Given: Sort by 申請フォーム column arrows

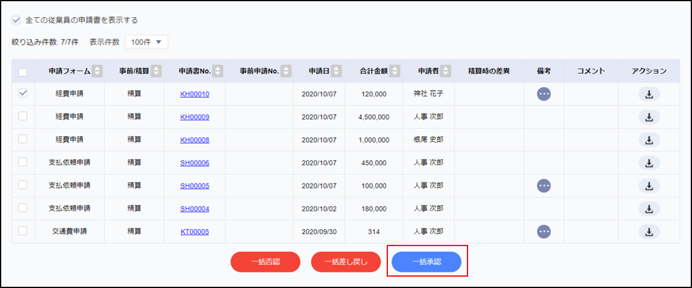Looking at the screenshot, I should 98,71.
